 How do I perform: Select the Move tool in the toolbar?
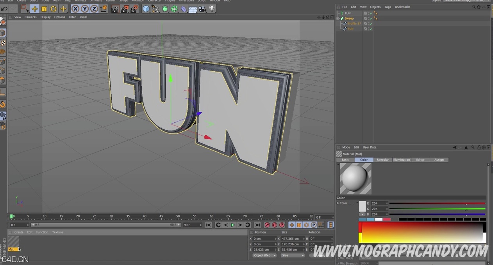point(35,9)
